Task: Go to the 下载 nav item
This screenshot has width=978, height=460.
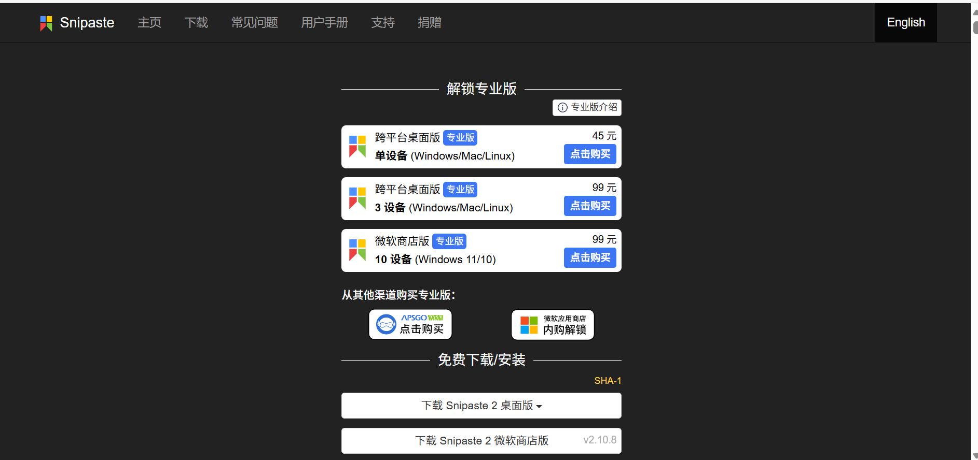Action: (196, 23)
